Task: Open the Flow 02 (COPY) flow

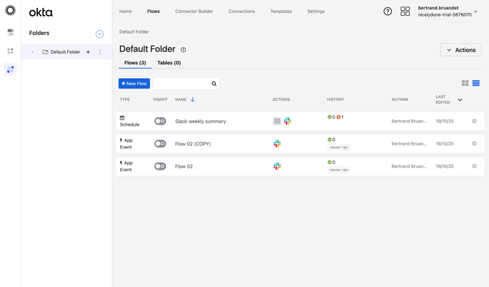Action: point(193,143)
